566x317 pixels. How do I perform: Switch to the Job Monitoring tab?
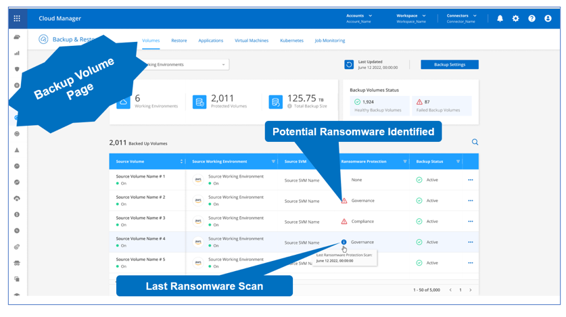[x=330, y=41]
